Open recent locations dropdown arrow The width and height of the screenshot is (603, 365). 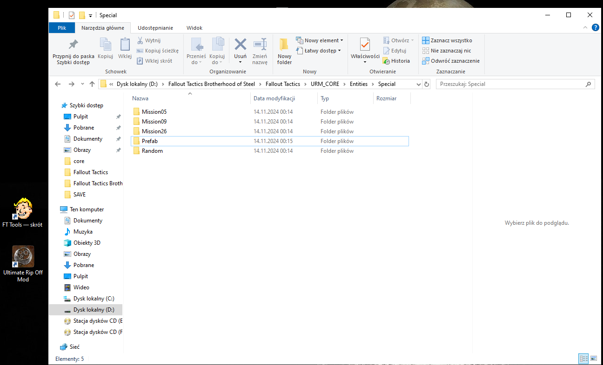pos(82,84)
